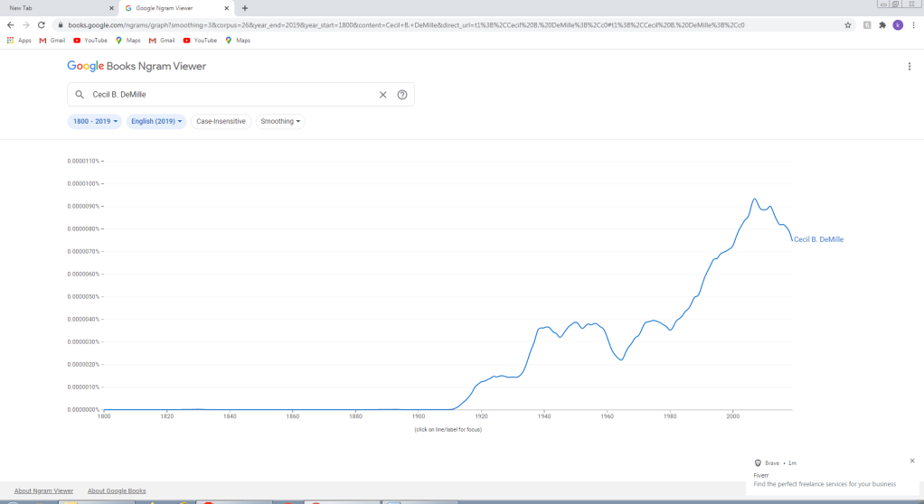Screen dimensions: 924x504
Task: Clear the search query with the X icon
Action: coord(382,95)
